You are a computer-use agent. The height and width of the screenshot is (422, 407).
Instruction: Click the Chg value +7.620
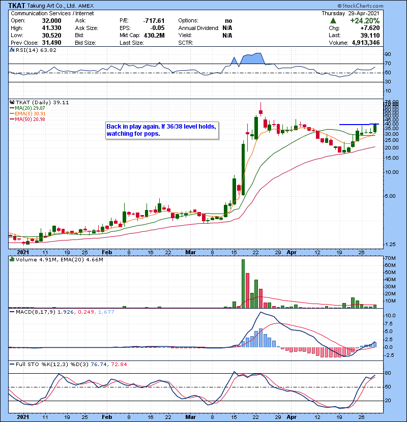point(370,28)
